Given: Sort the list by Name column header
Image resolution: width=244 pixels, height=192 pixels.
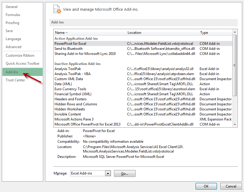Looking at the screenshot, I should click(x=90, y=32).
